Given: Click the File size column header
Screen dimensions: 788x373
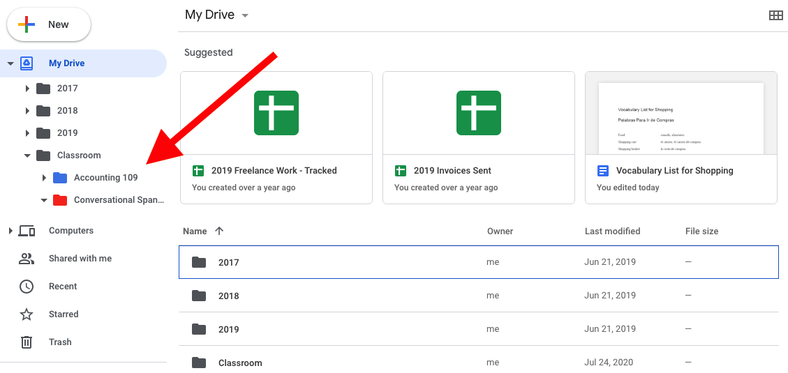Looking at the screenshot, I should (701, 231).
